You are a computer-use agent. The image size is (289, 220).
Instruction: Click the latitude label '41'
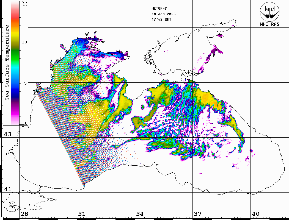8,189
